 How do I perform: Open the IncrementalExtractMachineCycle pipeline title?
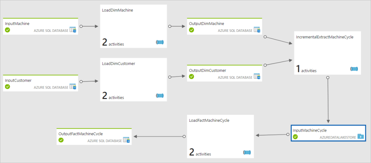[324, 37]
